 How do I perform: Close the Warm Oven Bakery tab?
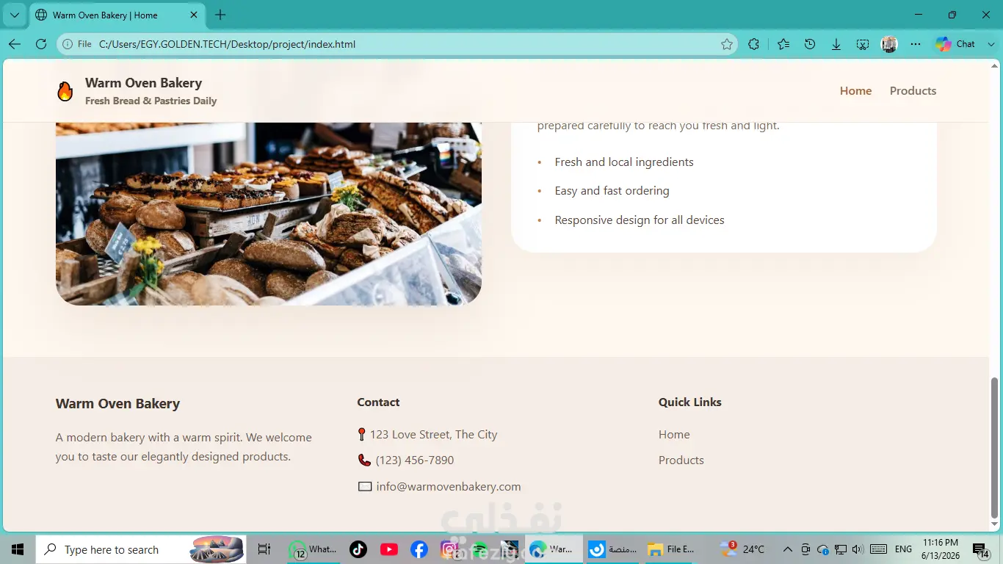pyautogui.click(x=194, y=15)
